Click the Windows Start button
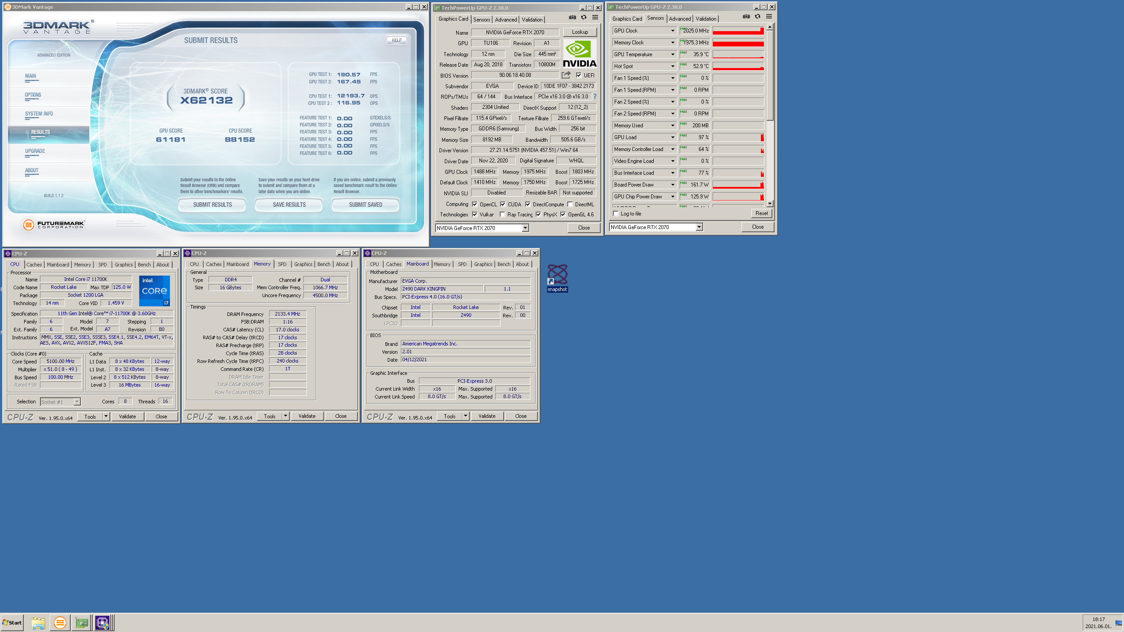1124x632 pixels. coord(12,623)
